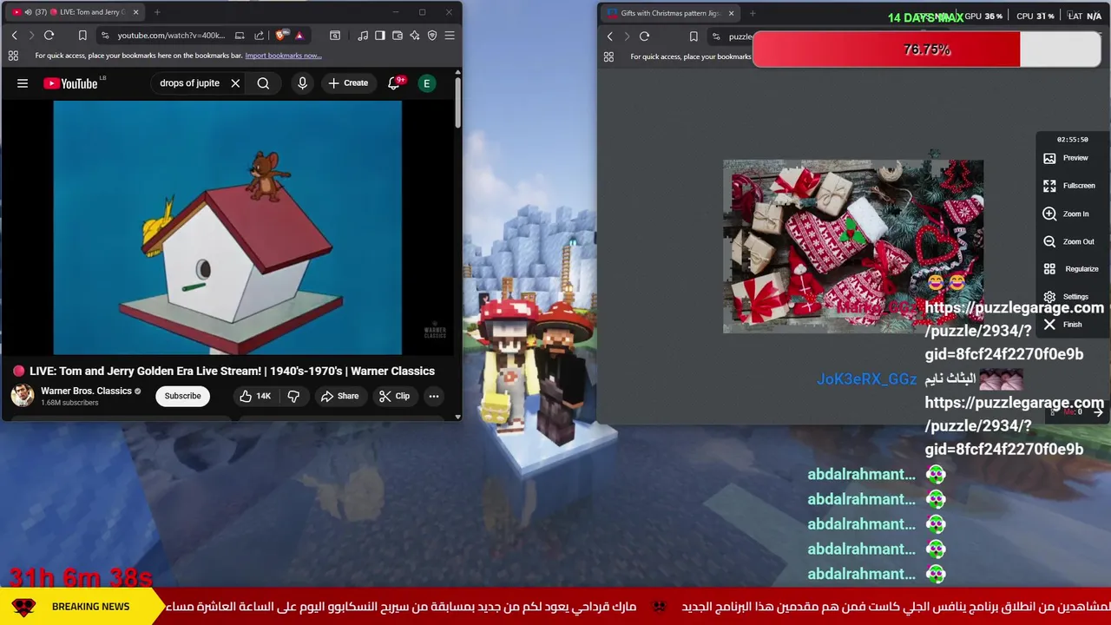Screen dimensions: 1111x625
Task: Open Warner Bros. Classics channel avatar
Action: pyautogui.click(x=23, y=396)
